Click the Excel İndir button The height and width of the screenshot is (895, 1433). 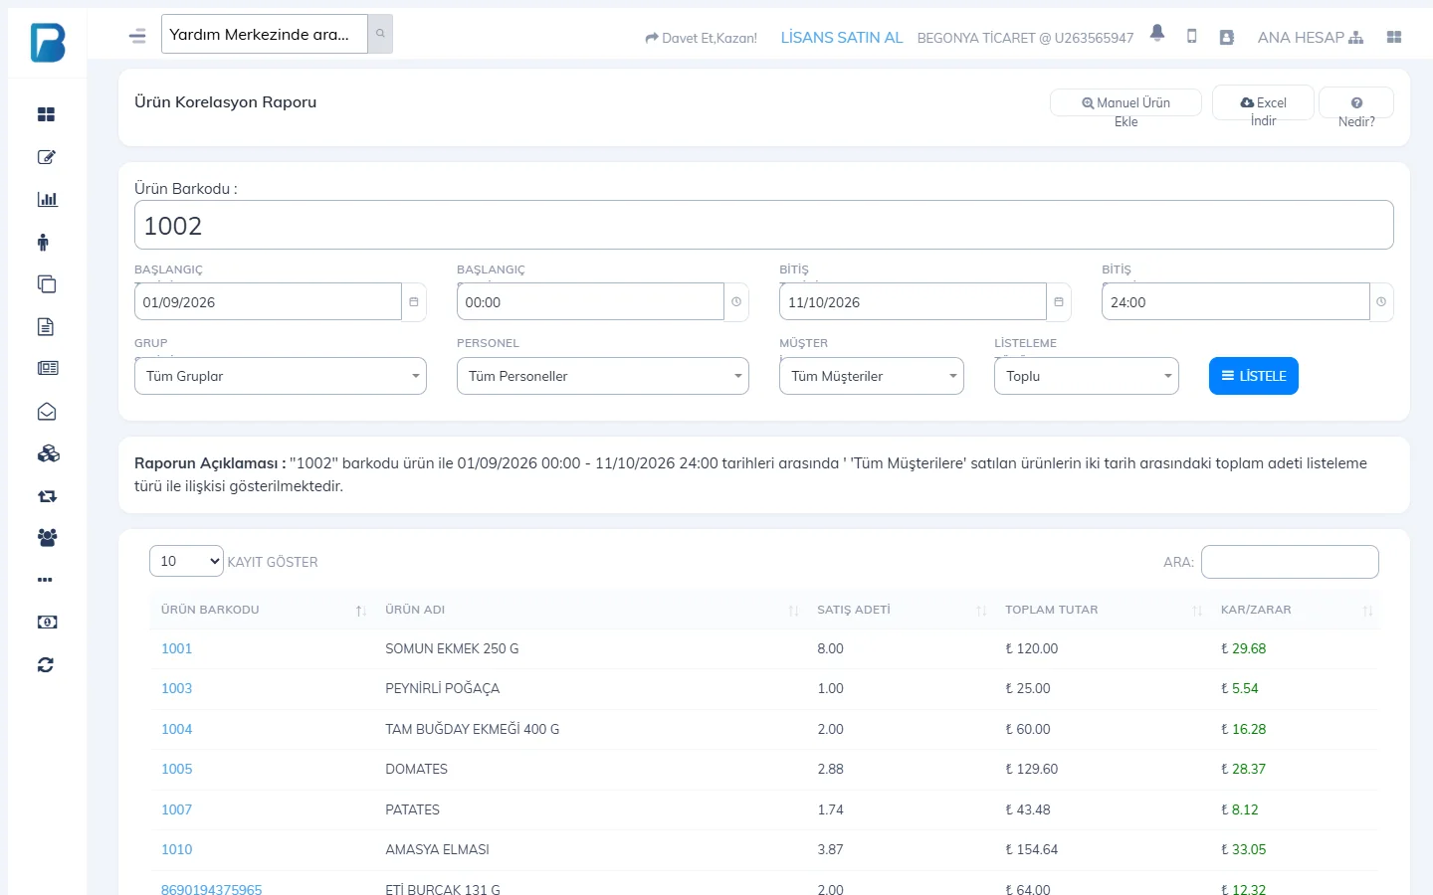1264,103
